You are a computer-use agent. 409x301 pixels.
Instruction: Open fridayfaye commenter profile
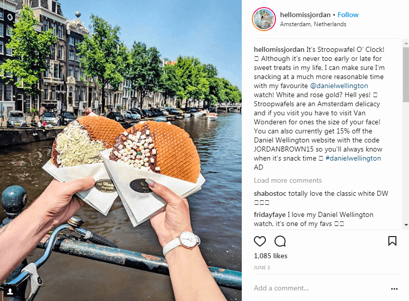(x=269, y=215)
